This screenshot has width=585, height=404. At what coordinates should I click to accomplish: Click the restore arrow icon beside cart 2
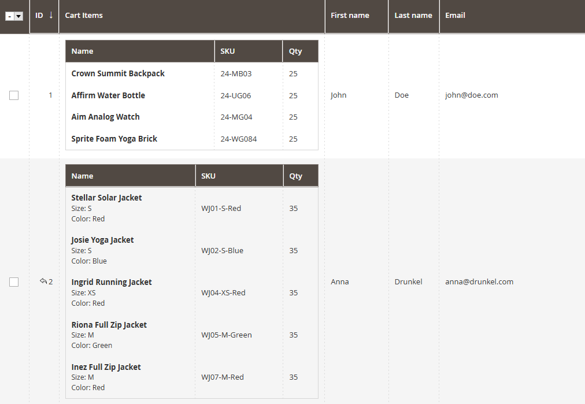coord(44,281)
